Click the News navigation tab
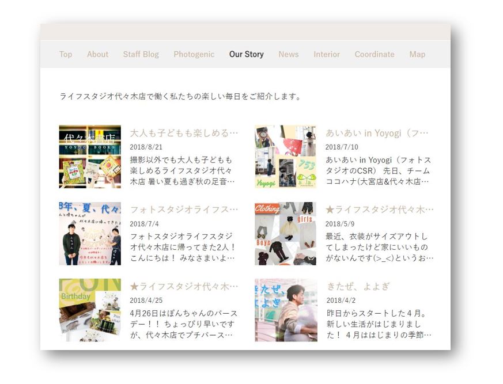Image resolution: width=503 pixels, height=384 pixels. point(288,54)
